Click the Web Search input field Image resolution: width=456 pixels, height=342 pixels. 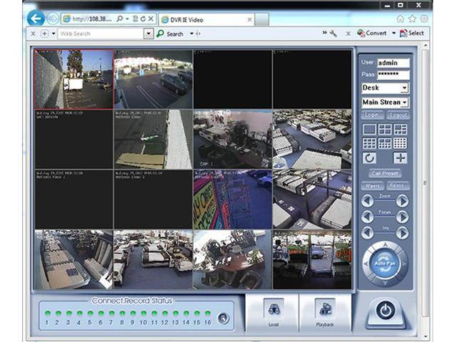(x=100, y=33)
